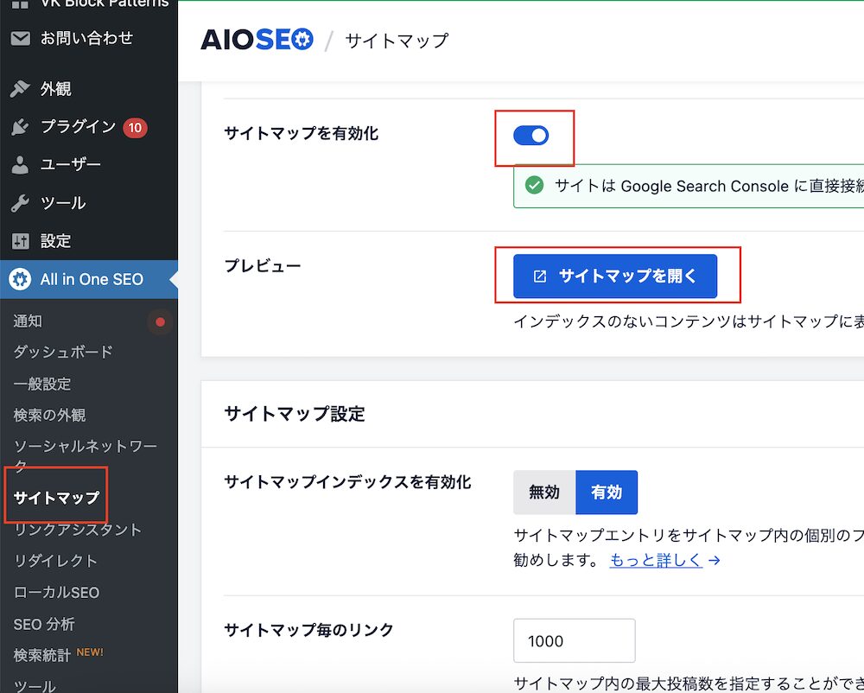Click the サイトマップ毎のリンク number field

(574, 641)
